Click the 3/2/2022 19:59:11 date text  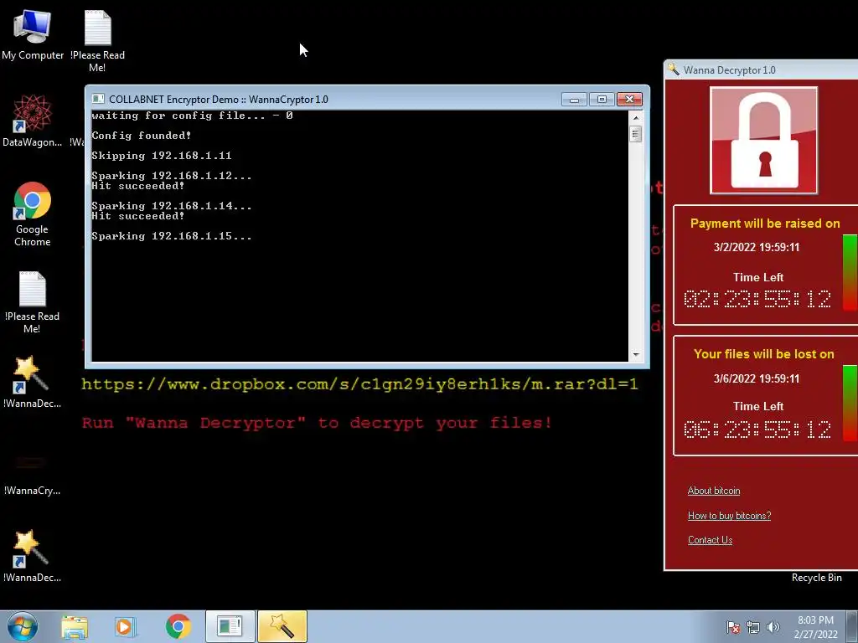tap(757, 247)
